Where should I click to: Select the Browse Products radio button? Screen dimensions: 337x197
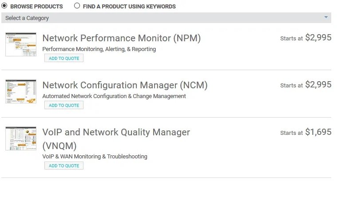pyautogui.click(x=4, y=6)
